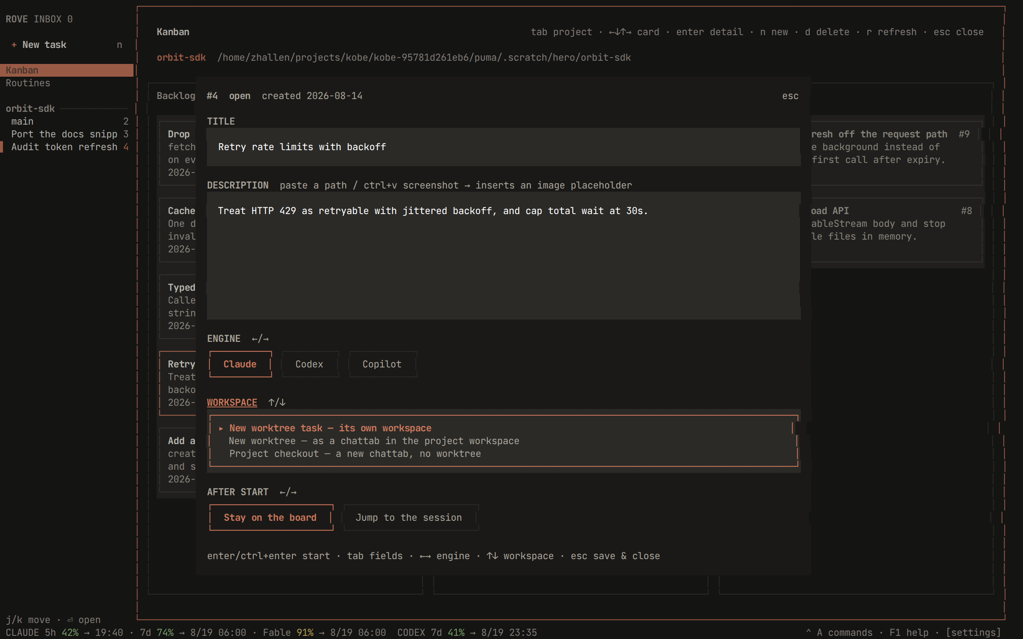Viewport: 1023px width, 639px height.
Task: Click the title field 'Retry rate limits with backoff'
Action: 504,147
